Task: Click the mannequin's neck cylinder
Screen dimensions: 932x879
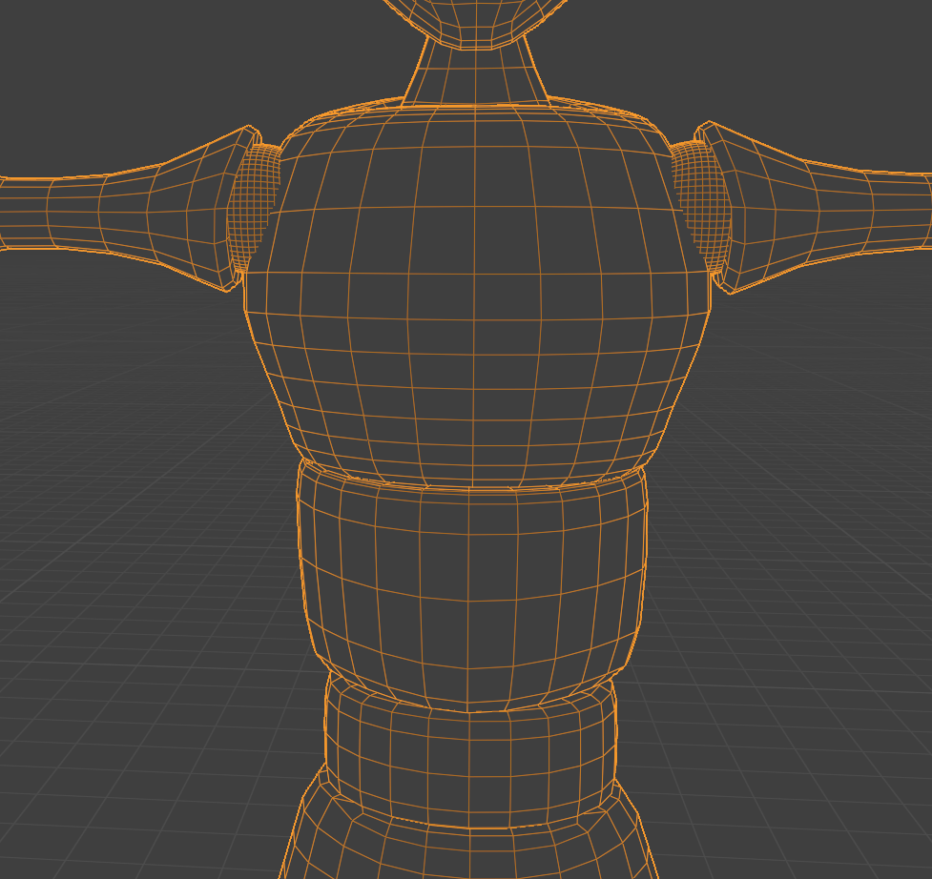Action: point(474,76)
